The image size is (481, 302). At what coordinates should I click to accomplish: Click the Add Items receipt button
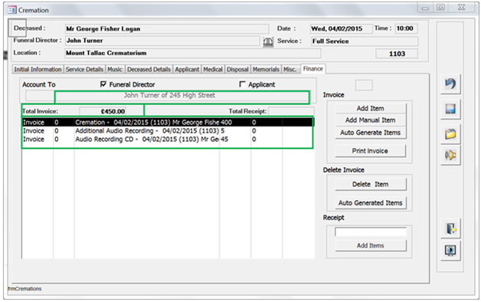pyautogui.click(x=370, y=245)
